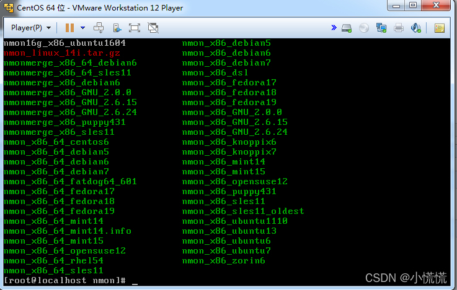The height and width of the screenshot is (290, 457).
Task: Click nmon_x86_ubuntu13 entry
Action: click(x=229, y=231)
